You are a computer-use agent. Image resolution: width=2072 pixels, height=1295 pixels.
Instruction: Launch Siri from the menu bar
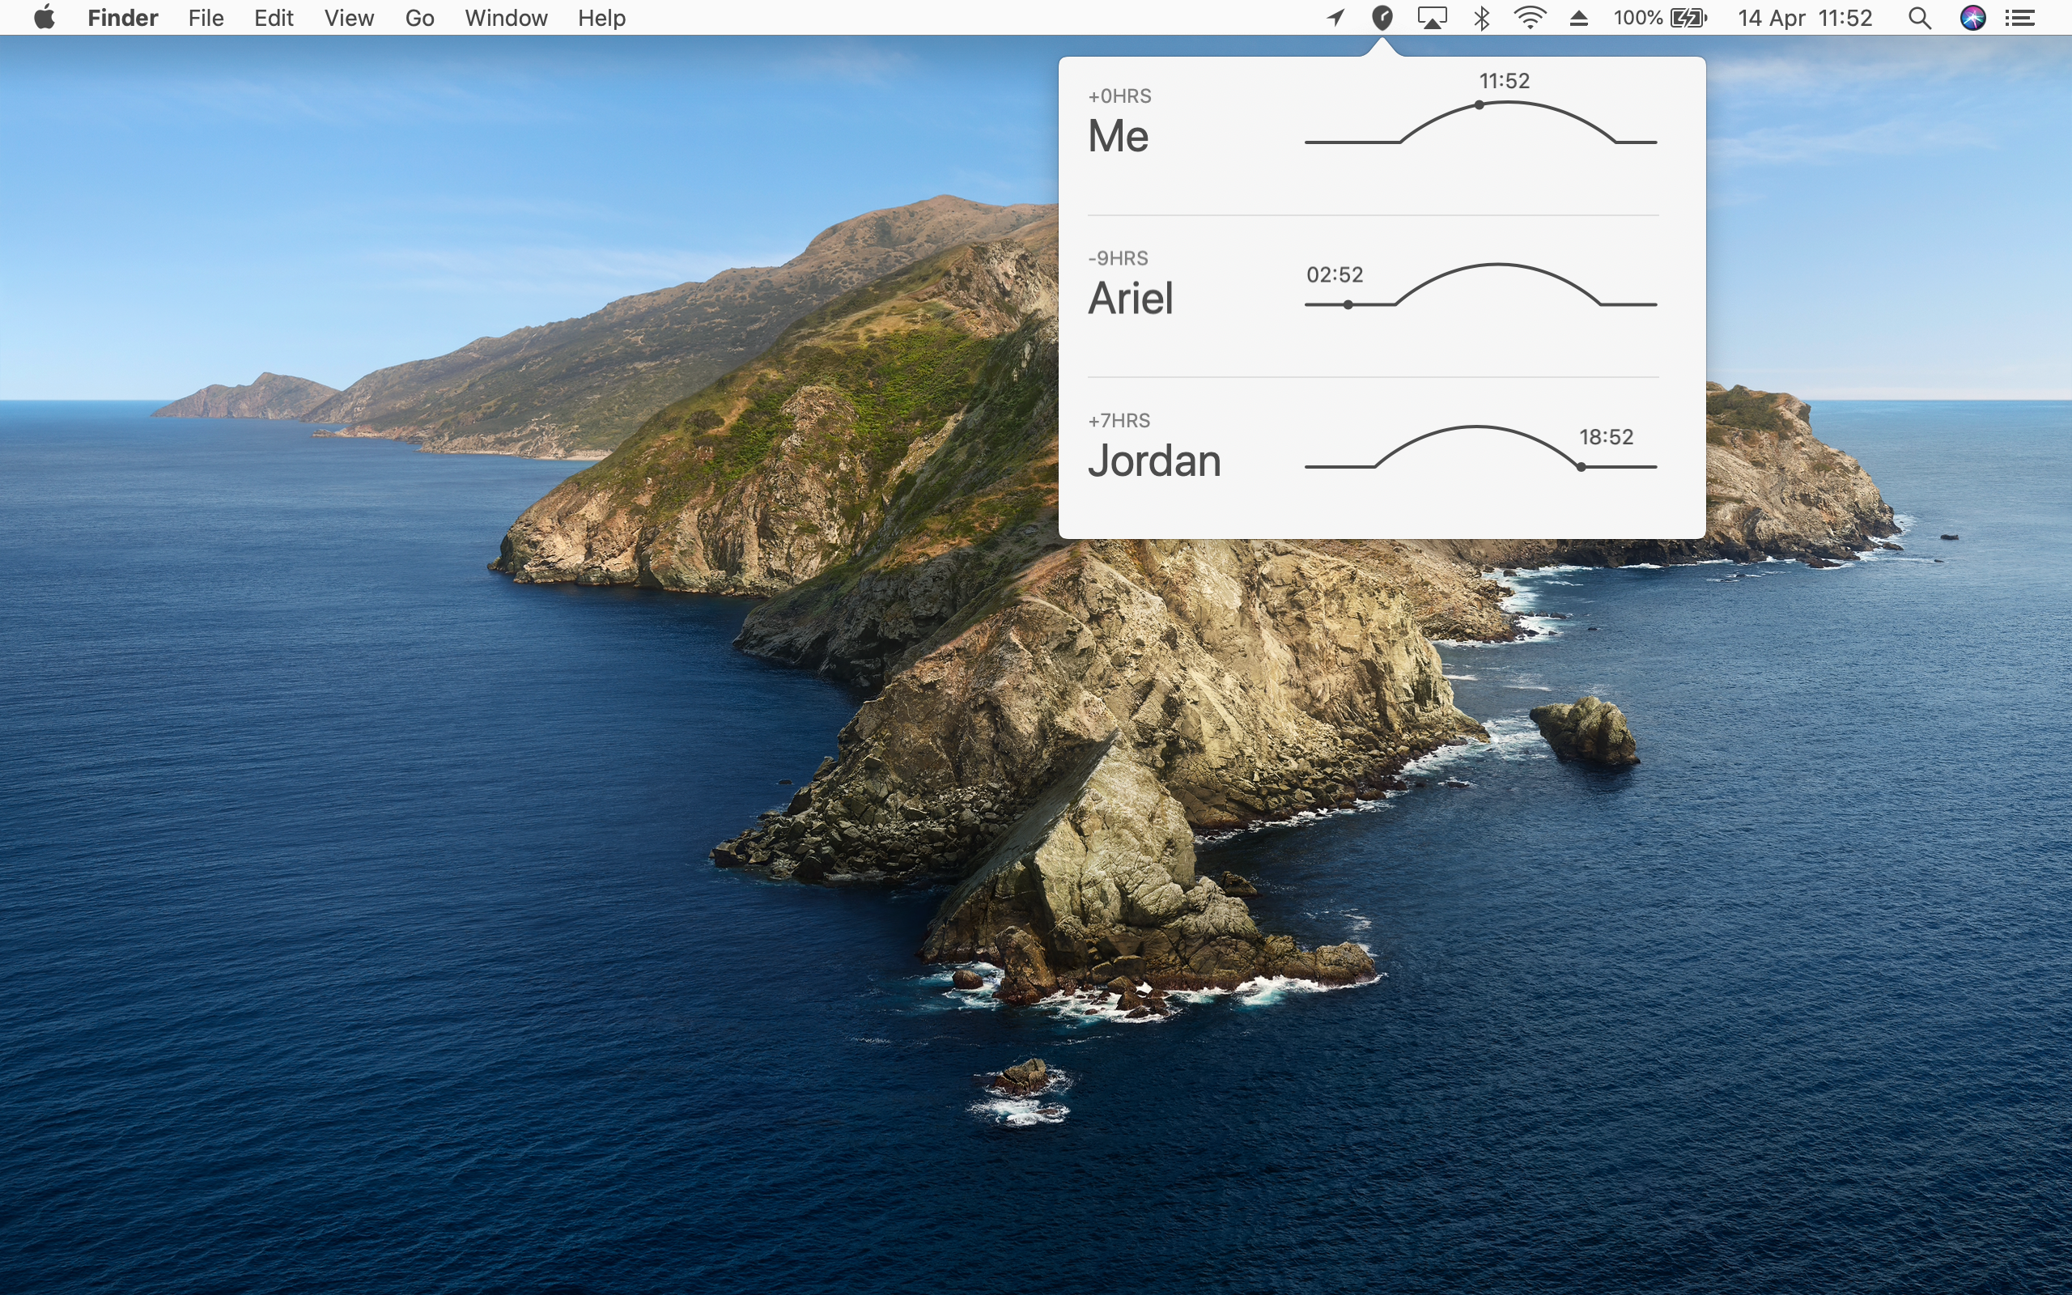pos(1972,18)
